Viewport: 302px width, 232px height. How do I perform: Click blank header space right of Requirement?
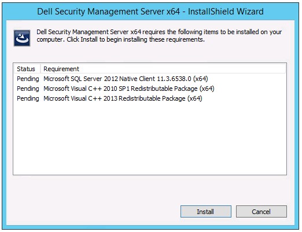point(182,69)
